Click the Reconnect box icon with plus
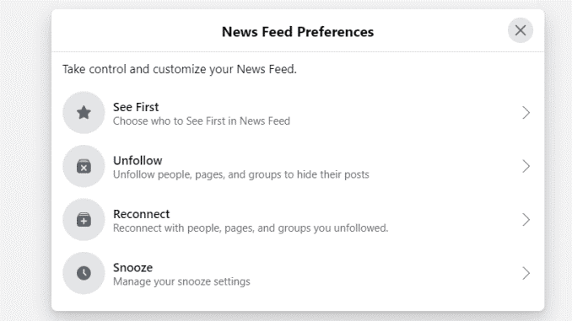This screenshot has width=572, height=321. click(x=84, y=220)
